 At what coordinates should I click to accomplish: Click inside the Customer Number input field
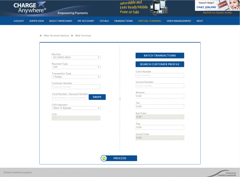(x=76, y=86)
